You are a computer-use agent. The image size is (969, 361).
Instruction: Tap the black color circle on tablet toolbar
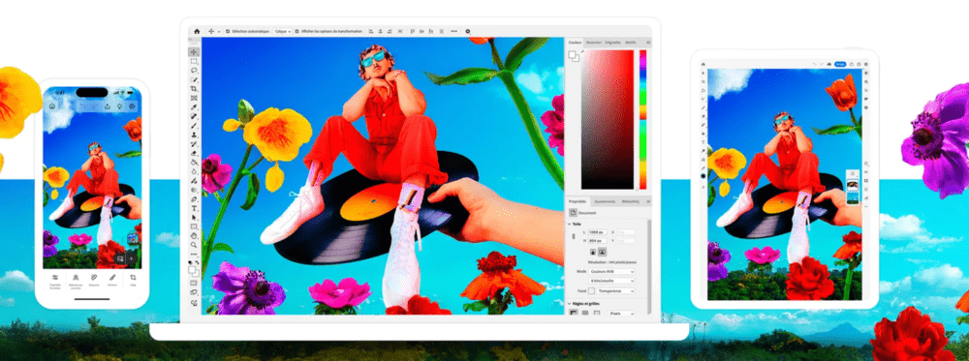point(703,176)
